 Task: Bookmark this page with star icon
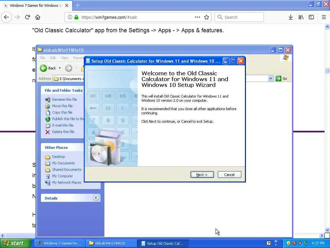coord(207,17)
